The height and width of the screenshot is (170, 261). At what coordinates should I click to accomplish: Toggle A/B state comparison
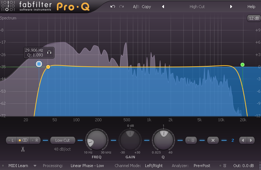click(136, 7)
